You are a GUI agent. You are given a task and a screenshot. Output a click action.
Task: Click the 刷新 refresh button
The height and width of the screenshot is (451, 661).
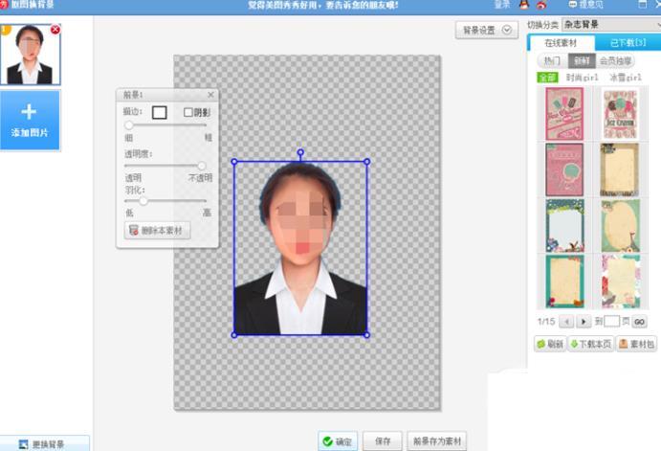coord(550,345)
